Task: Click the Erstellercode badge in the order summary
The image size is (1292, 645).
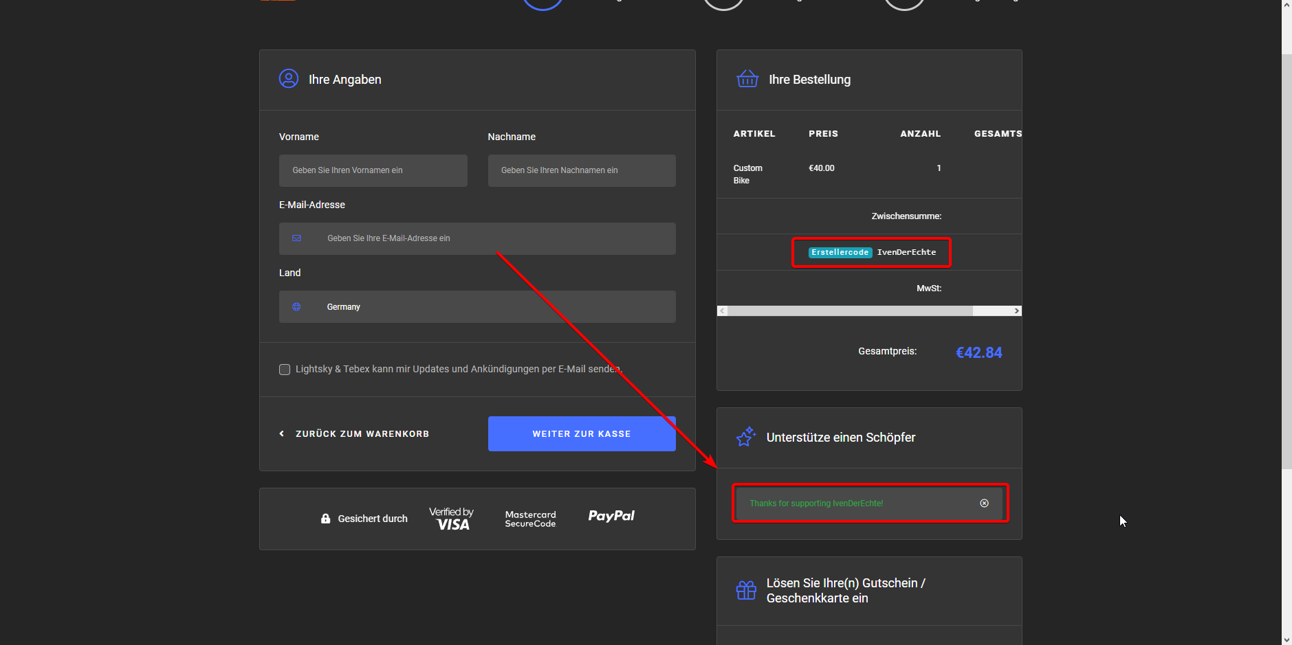Action: pos(840,252)
